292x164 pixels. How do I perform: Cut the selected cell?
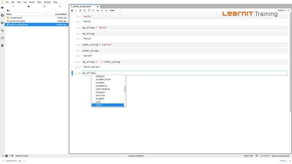[80, 10]
